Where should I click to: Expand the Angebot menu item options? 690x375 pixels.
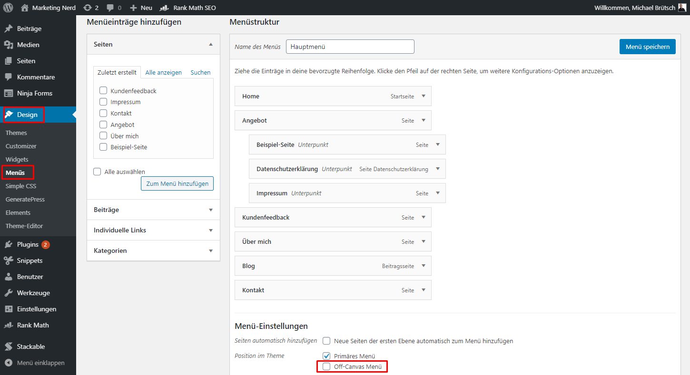(x=424, y=120)
